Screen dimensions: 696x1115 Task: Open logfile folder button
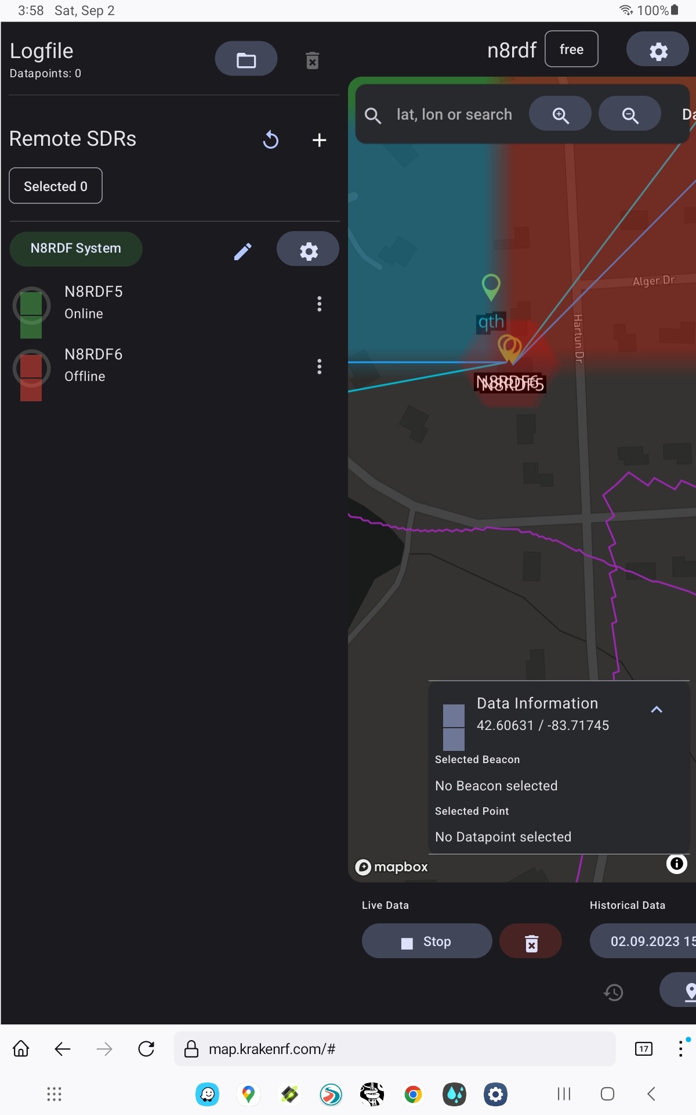click(246, 59)
